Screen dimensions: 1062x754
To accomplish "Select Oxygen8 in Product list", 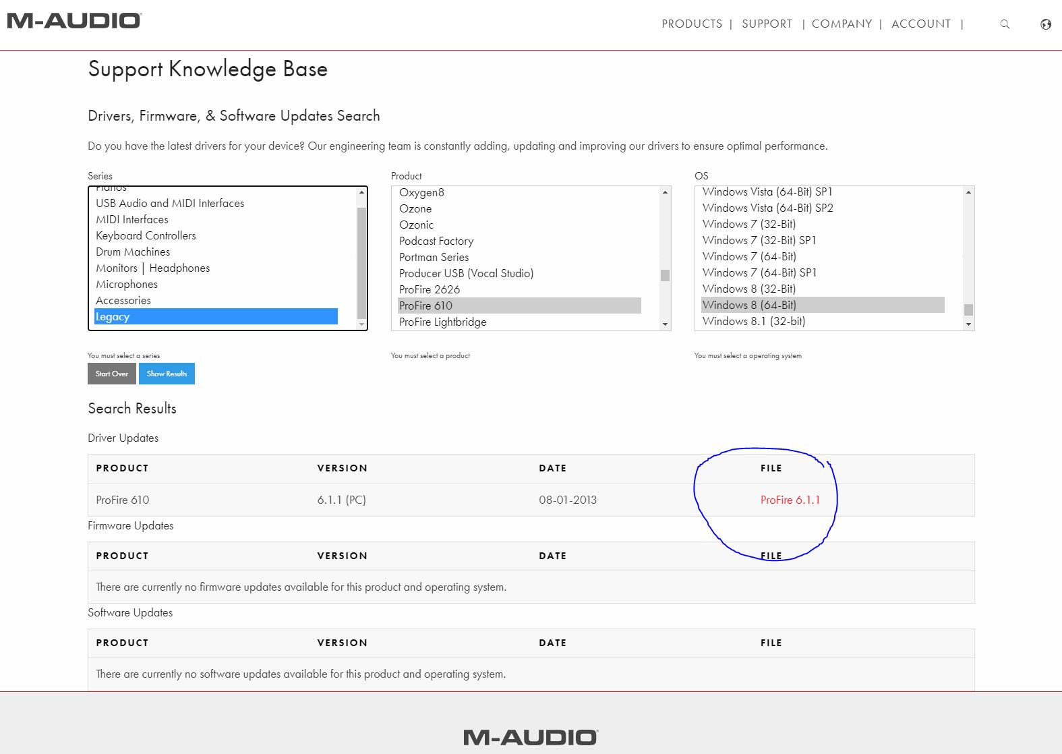I will 519,192.
